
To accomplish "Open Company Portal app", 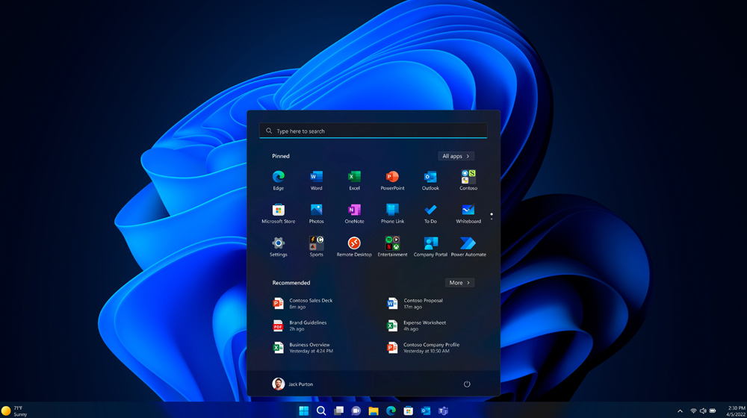I will click(430, 246).
